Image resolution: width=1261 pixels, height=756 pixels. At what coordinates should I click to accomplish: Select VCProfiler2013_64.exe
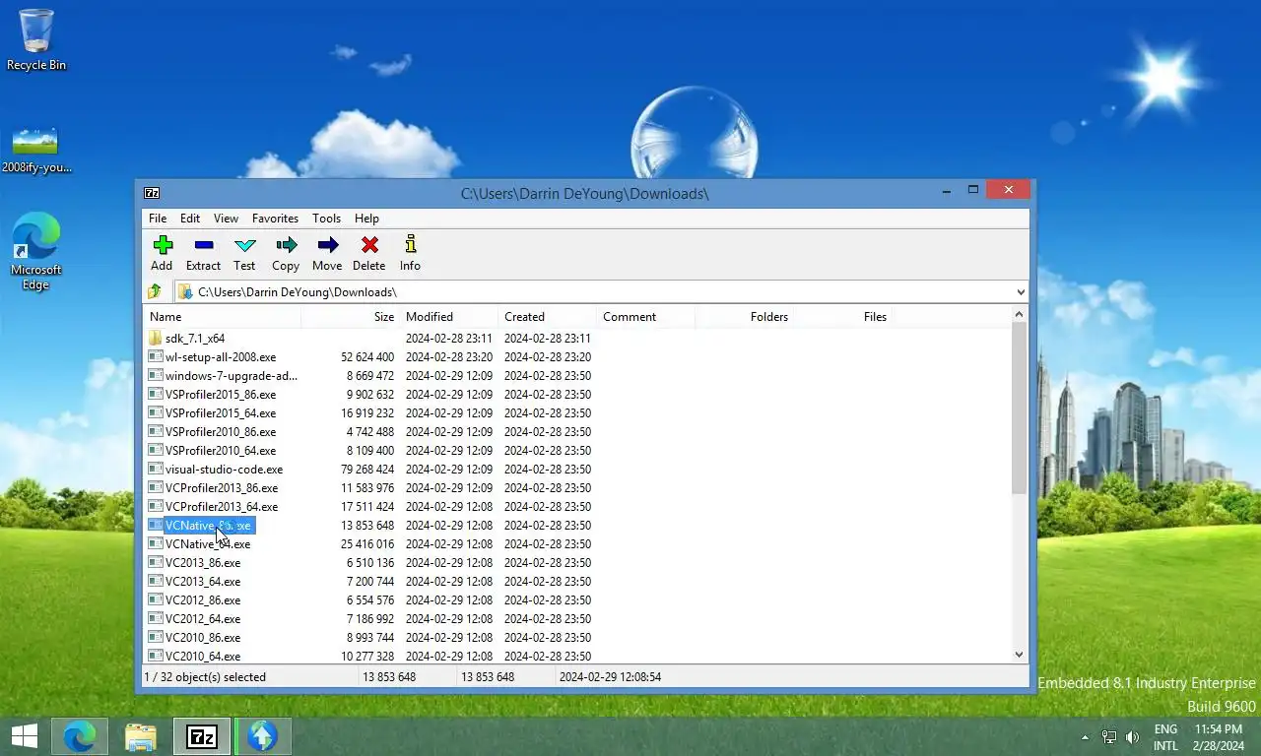[222, 506]
